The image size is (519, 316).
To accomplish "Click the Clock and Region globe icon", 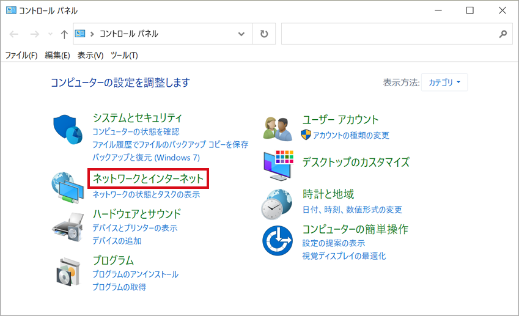I will point(277,204).
